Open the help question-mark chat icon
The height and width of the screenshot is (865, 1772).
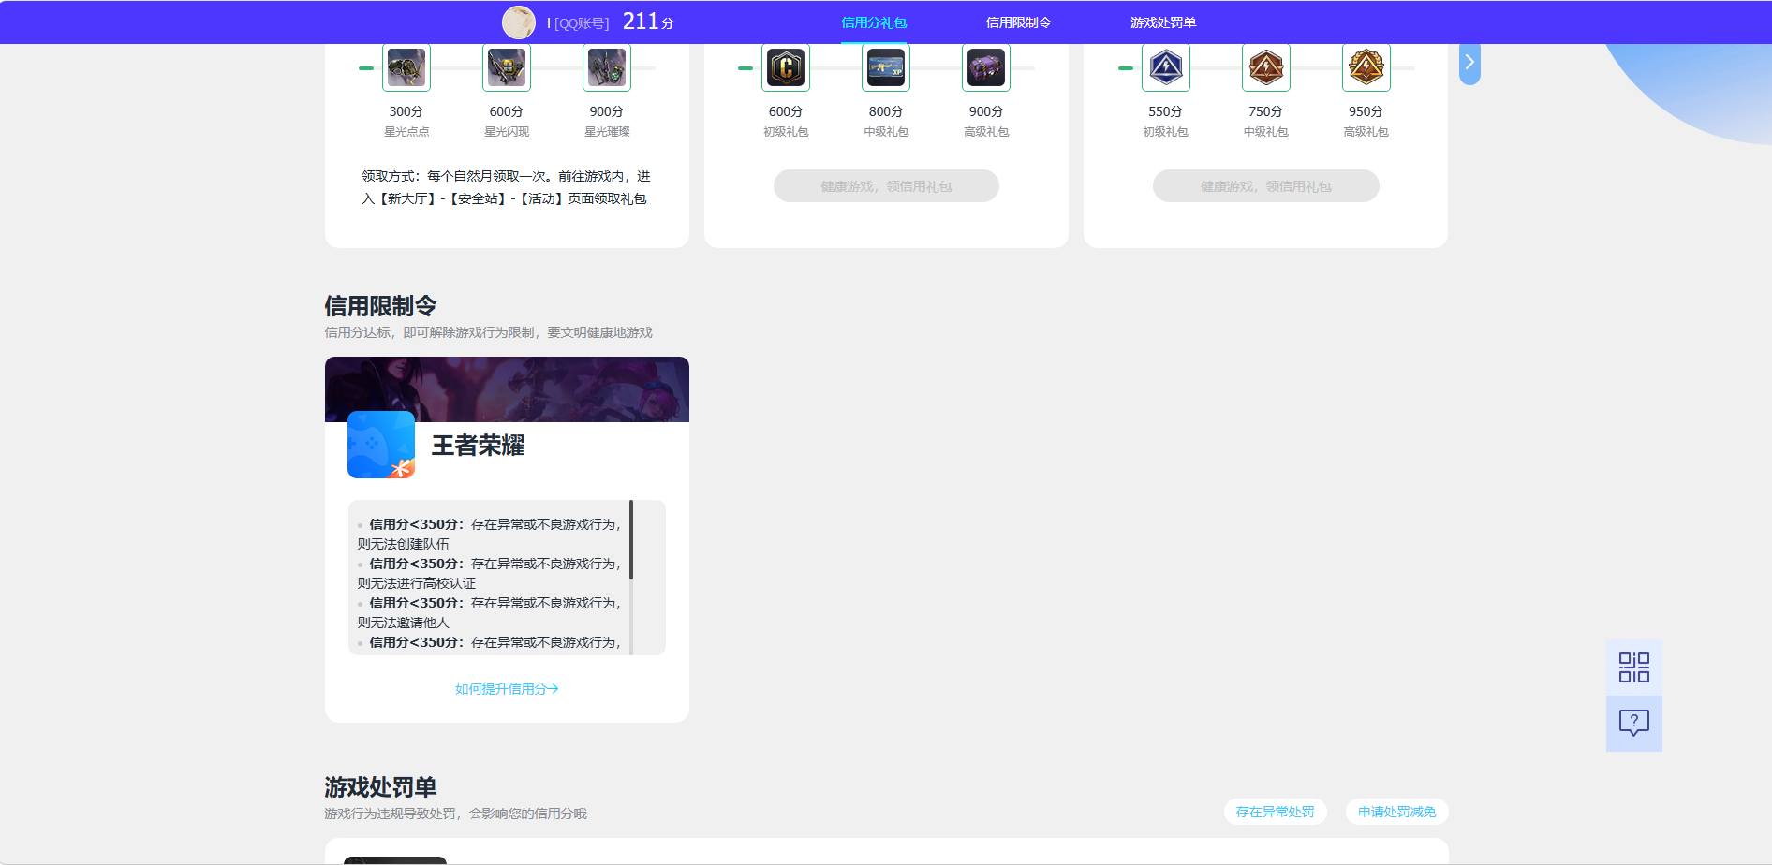pos(1634,723)
